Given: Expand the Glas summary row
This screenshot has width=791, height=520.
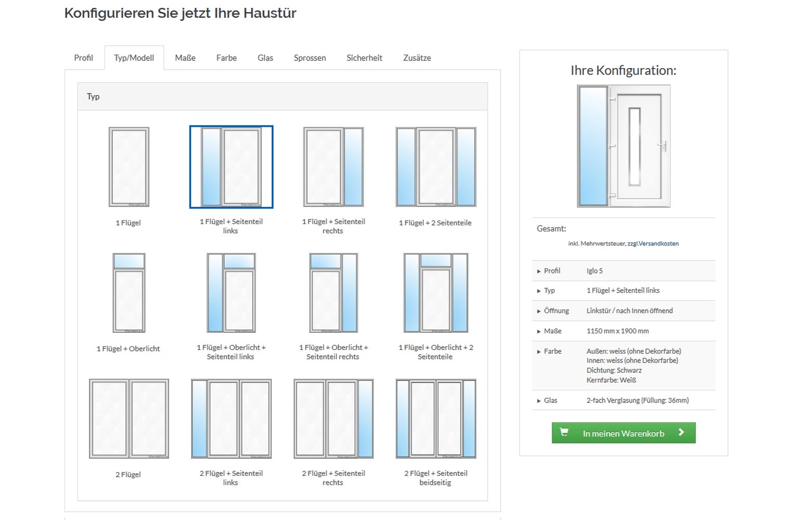Looking at the screenshot, I should tap(550, 400).
